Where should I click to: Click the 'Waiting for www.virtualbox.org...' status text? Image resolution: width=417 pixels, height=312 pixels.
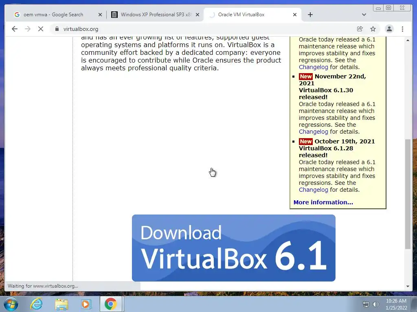click(42, 286)
